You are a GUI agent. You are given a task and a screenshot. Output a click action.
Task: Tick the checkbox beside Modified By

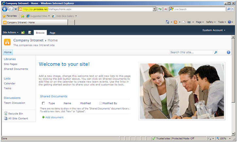pos(100,103)
